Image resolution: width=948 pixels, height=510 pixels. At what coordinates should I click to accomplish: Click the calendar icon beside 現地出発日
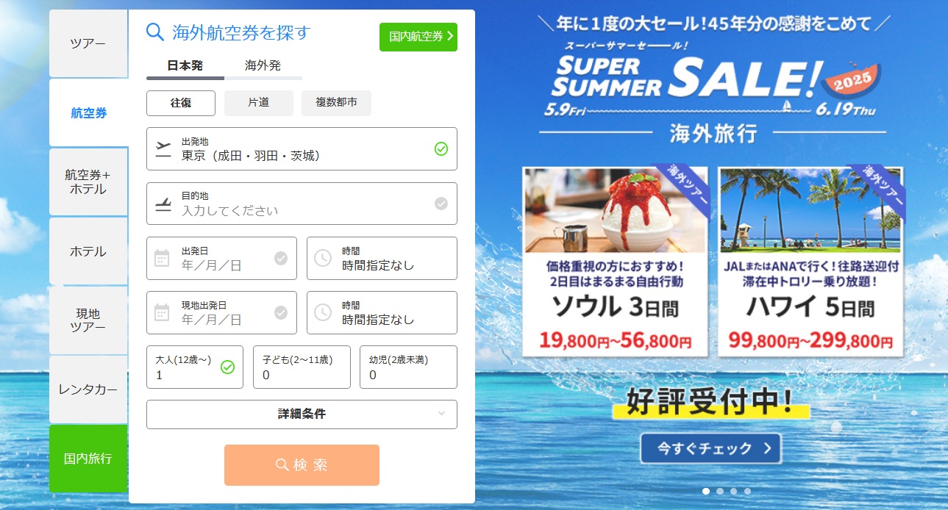click(162, 312)
